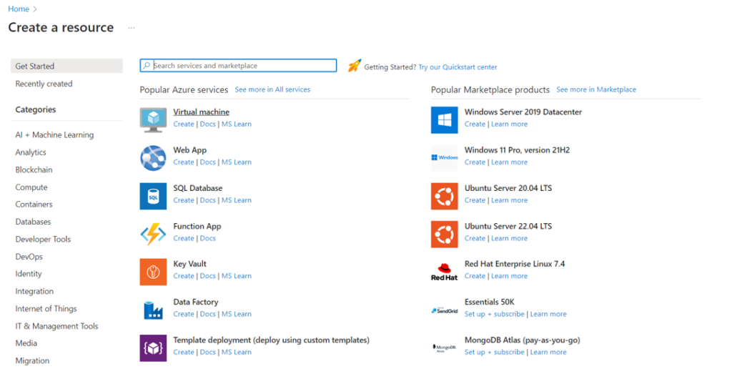This screenshot has width=732, height=369.
Task: Open MS Learn for Virtual machine
Action: click(236, 124)
